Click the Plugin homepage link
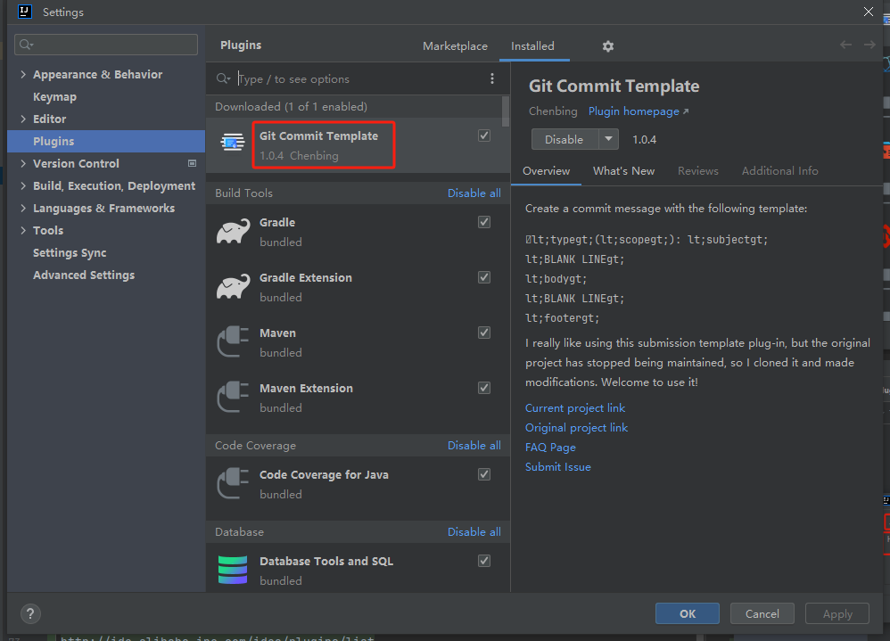 click(638, 111)
